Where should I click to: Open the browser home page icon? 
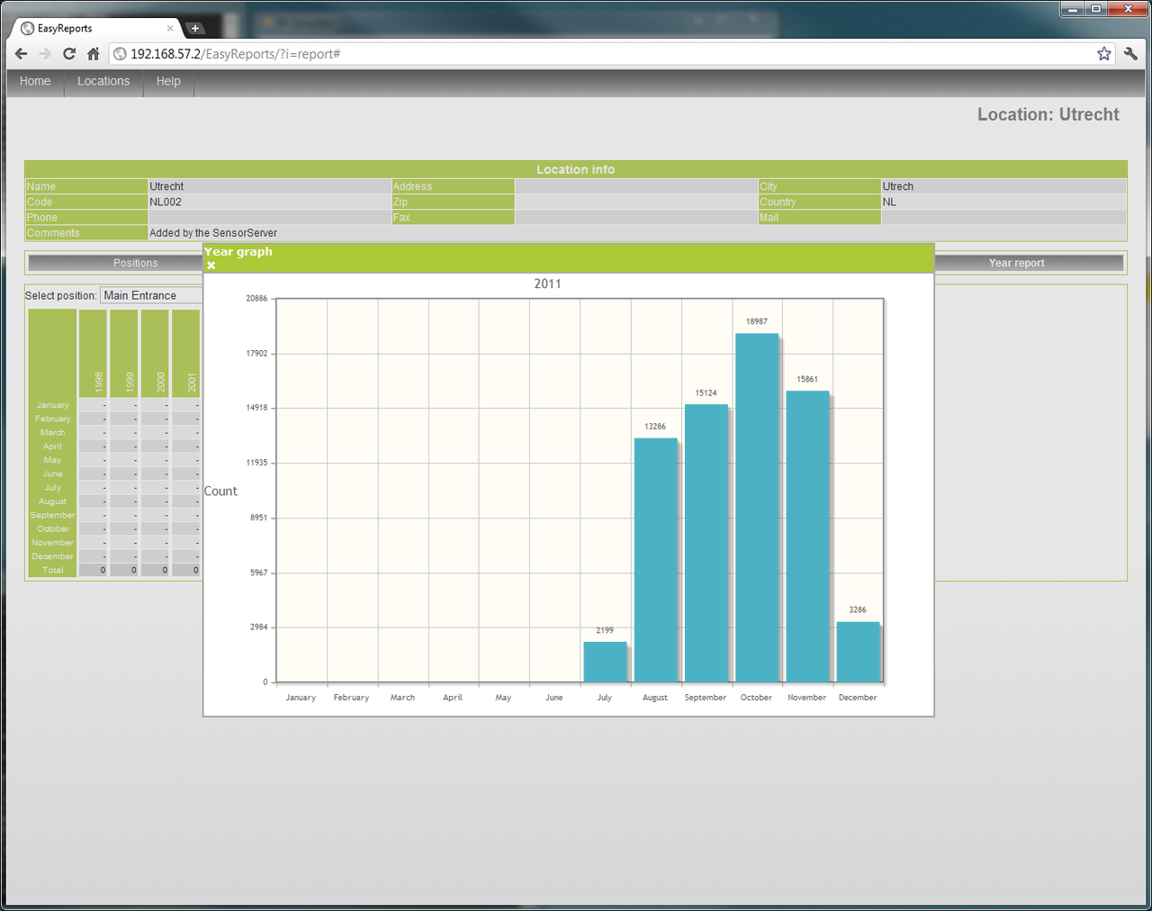pyautogui.click(x=93, y=53)
